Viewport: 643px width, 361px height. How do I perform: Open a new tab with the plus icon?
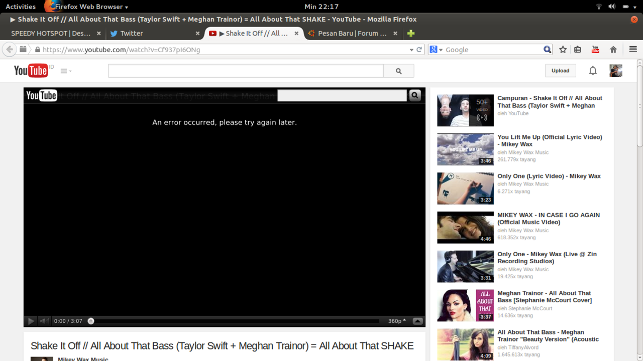(411, 34)
